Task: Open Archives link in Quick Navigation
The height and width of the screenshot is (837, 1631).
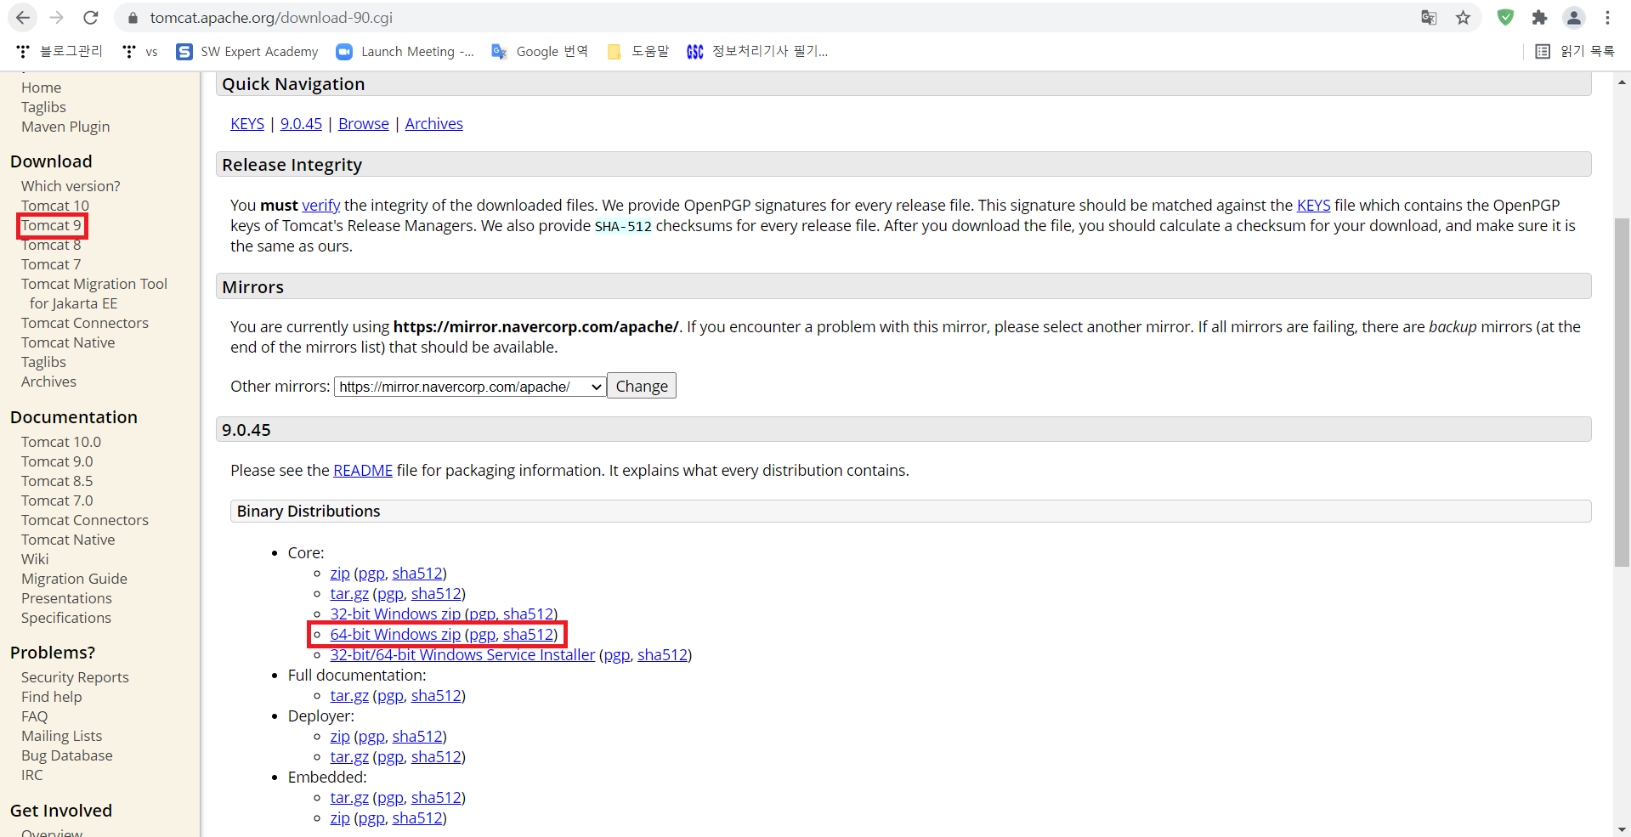Action: point(434,124)
